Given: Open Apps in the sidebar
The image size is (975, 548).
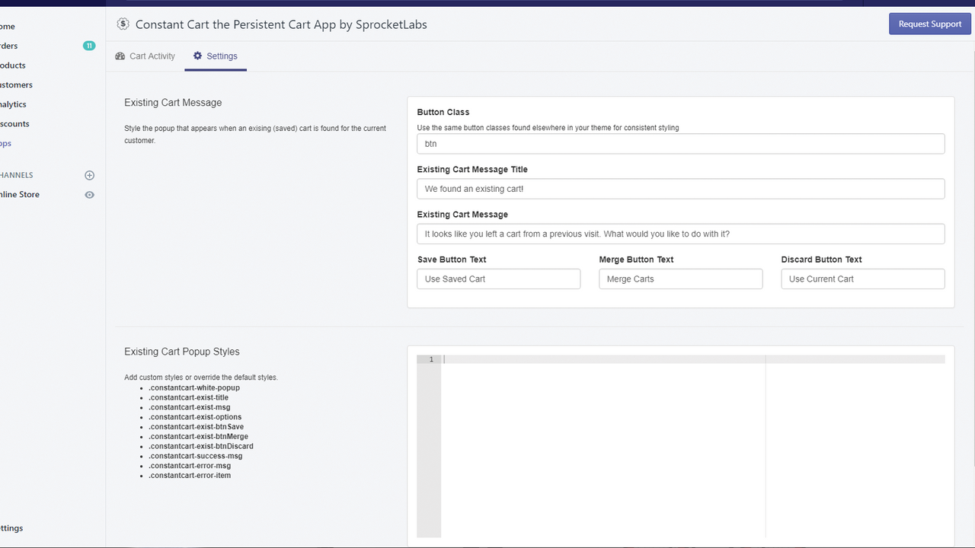Looking at the screenshot, I should pos(6,142).
